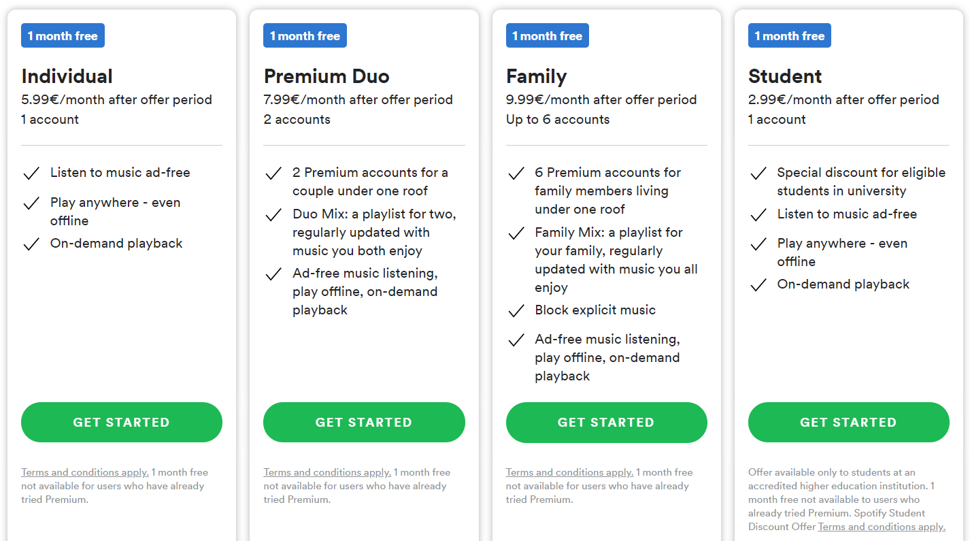
Task: Click the 1 month free badge on Family
Action: click(548, 36)
